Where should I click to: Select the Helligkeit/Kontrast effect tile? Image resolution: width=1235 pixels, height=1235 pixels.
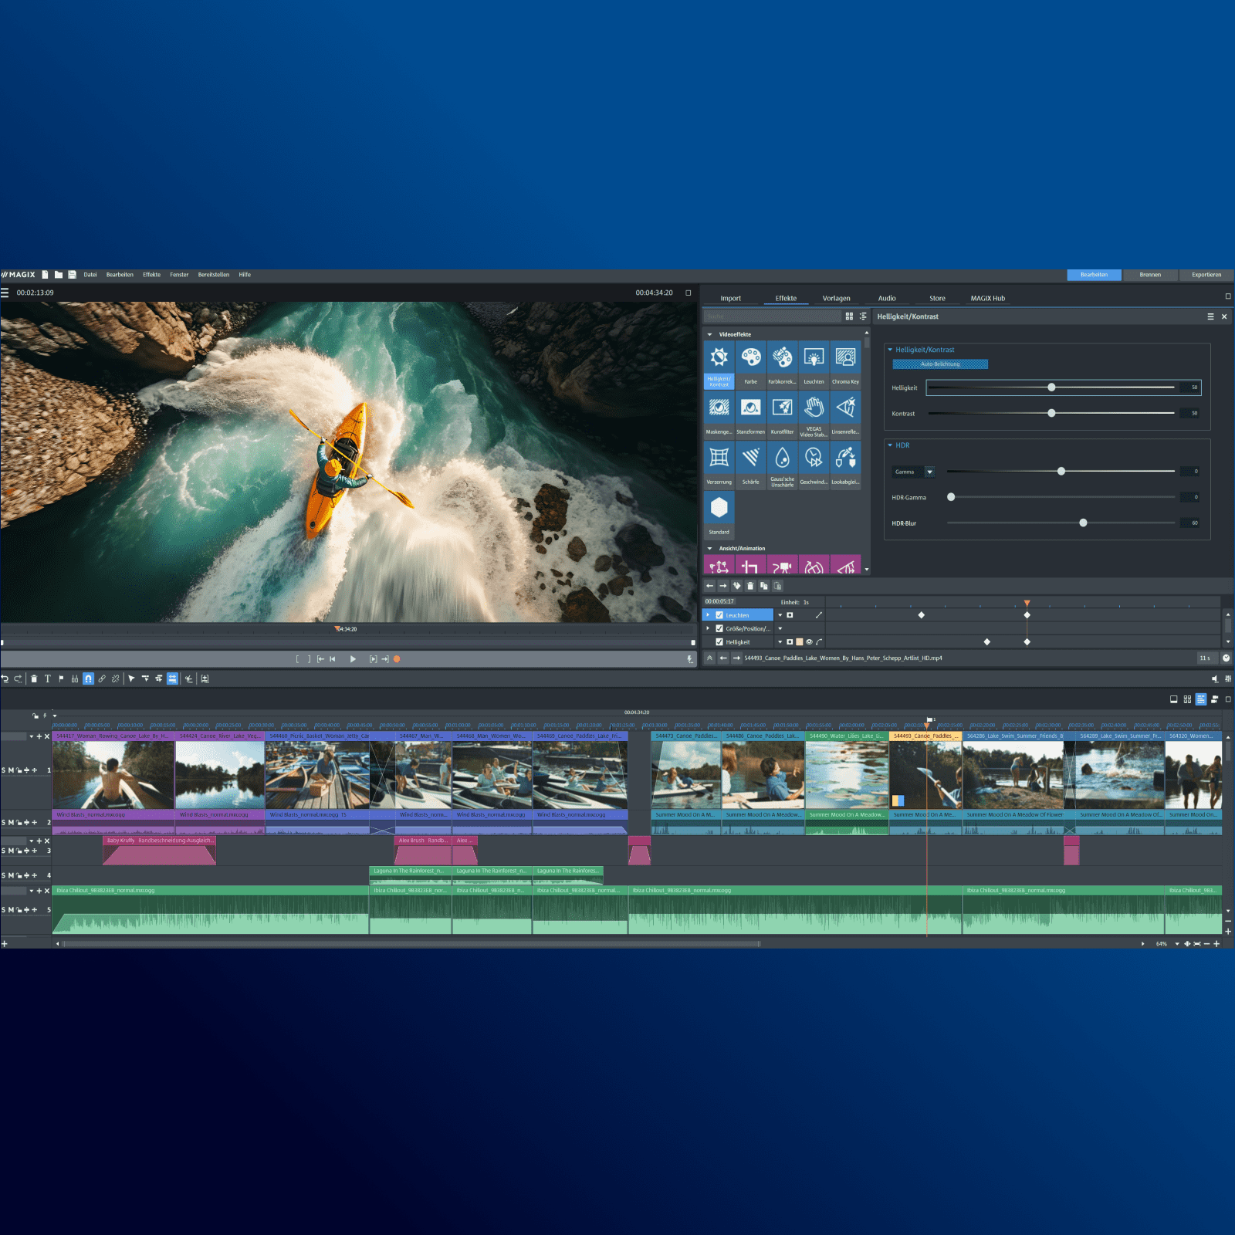(x=719, y=365)
